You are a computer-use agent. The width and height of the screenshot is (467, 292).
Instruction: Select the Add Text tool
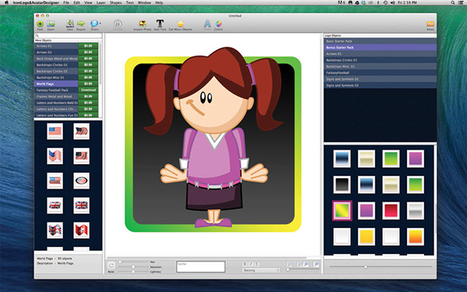point(160,23)
